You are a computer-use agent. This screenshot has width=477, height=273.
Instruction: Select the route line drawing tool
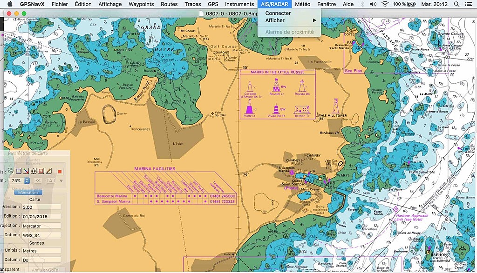pos(26,171)
